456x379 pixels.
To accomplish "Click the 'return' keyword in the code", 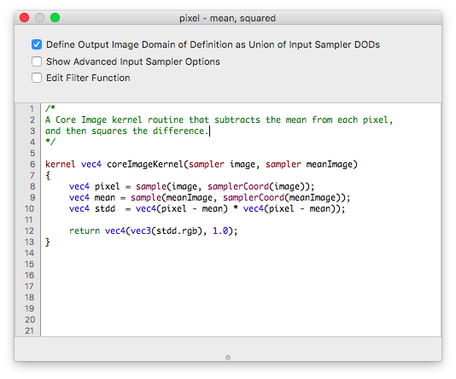I will [x=85, y=230].
